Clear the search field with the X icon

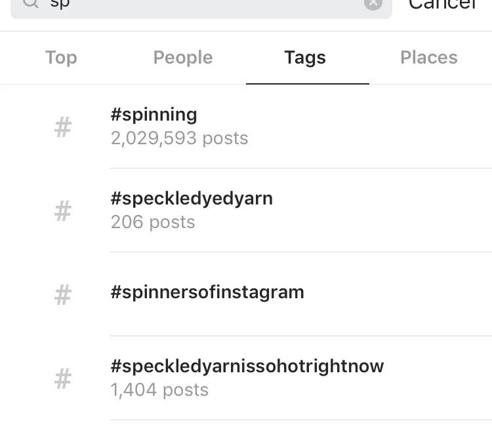click(x=373, y=4)
